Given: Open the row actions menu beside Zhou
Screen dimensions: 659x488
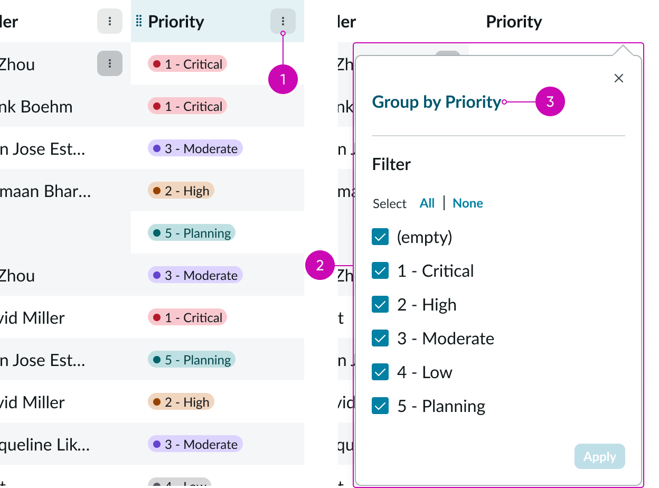Looking at the screenshot, I should point(109,64).
